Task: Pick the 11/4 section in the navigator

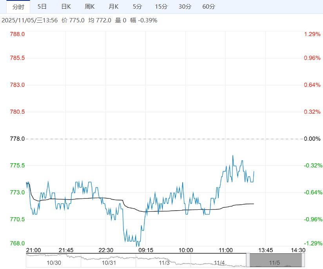Action: tap(220, 262)
